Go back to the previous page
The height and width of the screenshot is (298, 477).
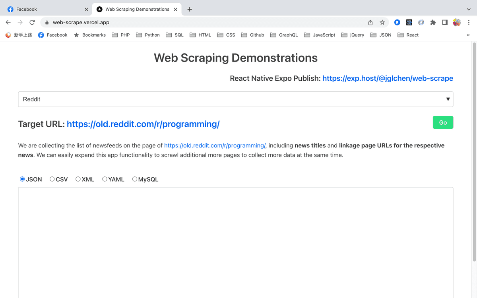tap(8, 23)
